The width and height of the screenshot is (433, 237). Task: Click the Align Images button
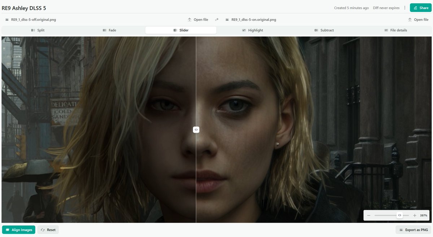pos(19,230)
